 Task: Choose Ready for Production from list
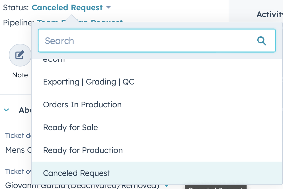83,150
